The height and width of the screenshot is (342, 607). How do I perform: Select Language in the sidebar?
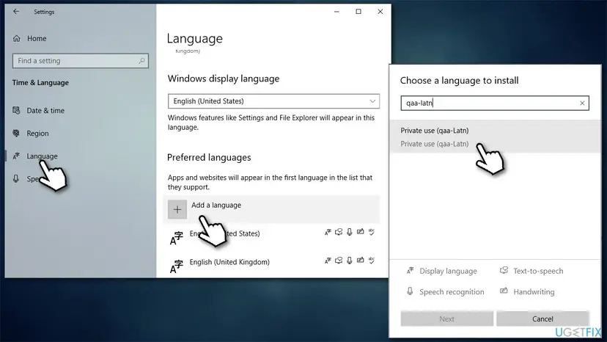[42, 156]
